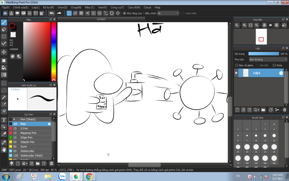
Task: Zoom in within Navigator panel
Action: pos(244,25)
